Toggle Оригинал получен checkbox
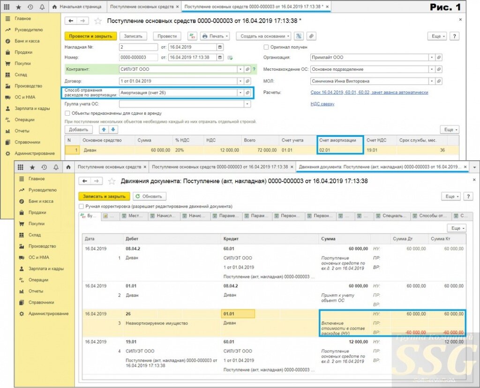Screen dimensions: 480x388 tap(266, 47)
